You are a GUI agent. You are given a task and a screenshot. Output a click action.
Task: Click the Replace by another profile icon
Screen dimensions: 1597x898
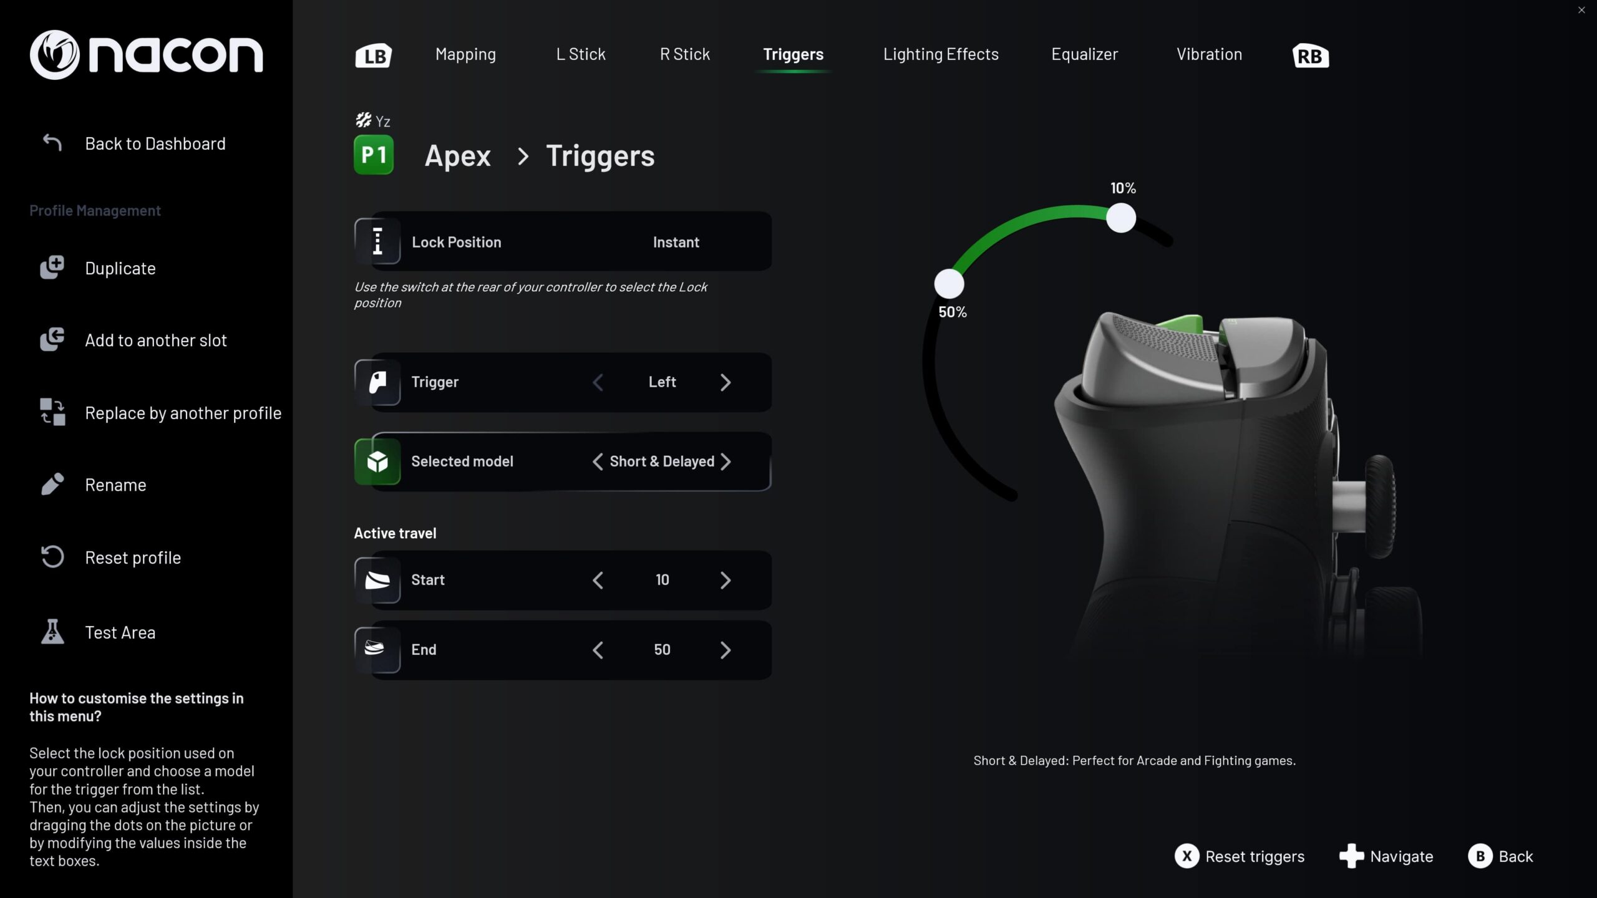[x=52, y=412]
